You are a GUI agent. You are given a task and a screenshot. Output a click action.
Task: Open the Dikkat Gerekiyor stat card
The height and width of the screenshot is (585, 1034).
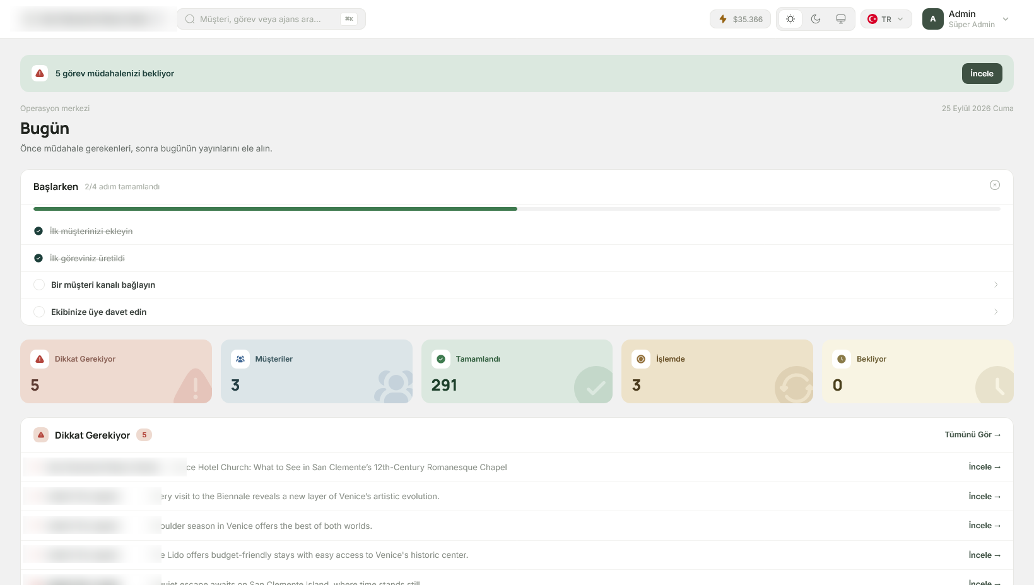click(116, 372)
